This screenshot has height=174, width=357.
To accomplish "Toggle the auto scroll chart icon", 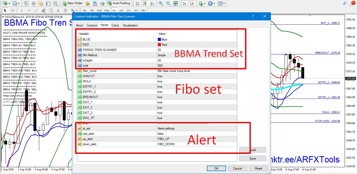I will coord(185,3).
